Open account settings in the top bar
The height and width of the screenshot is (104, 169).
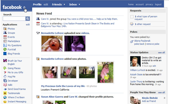(140, 4)
